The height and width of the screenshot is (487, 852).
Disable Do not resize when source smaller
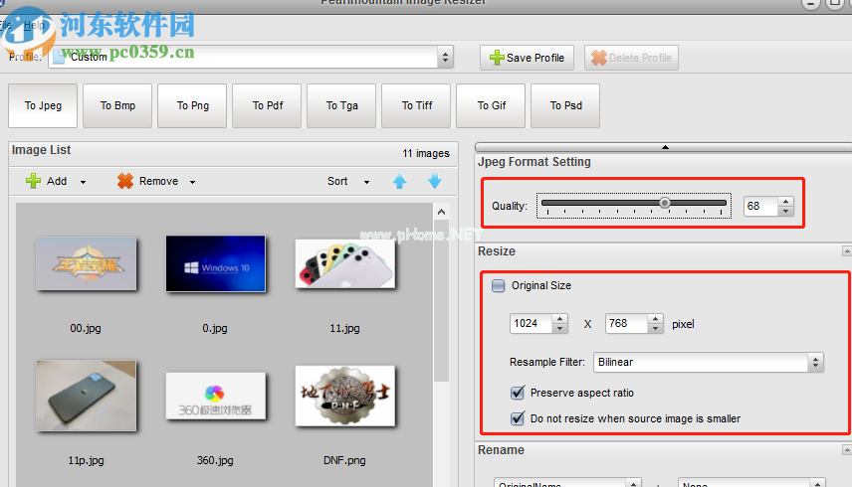518,418
